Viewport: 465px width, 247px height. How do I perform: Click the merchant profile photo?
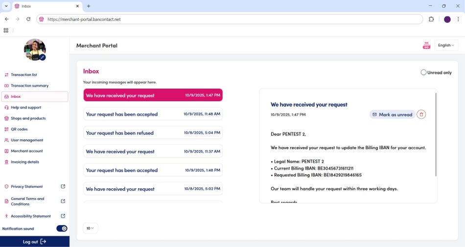pyautogui.click(x=34, y=49)
